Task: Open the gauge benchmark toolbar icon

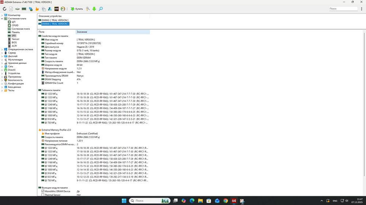Action: 63,9
